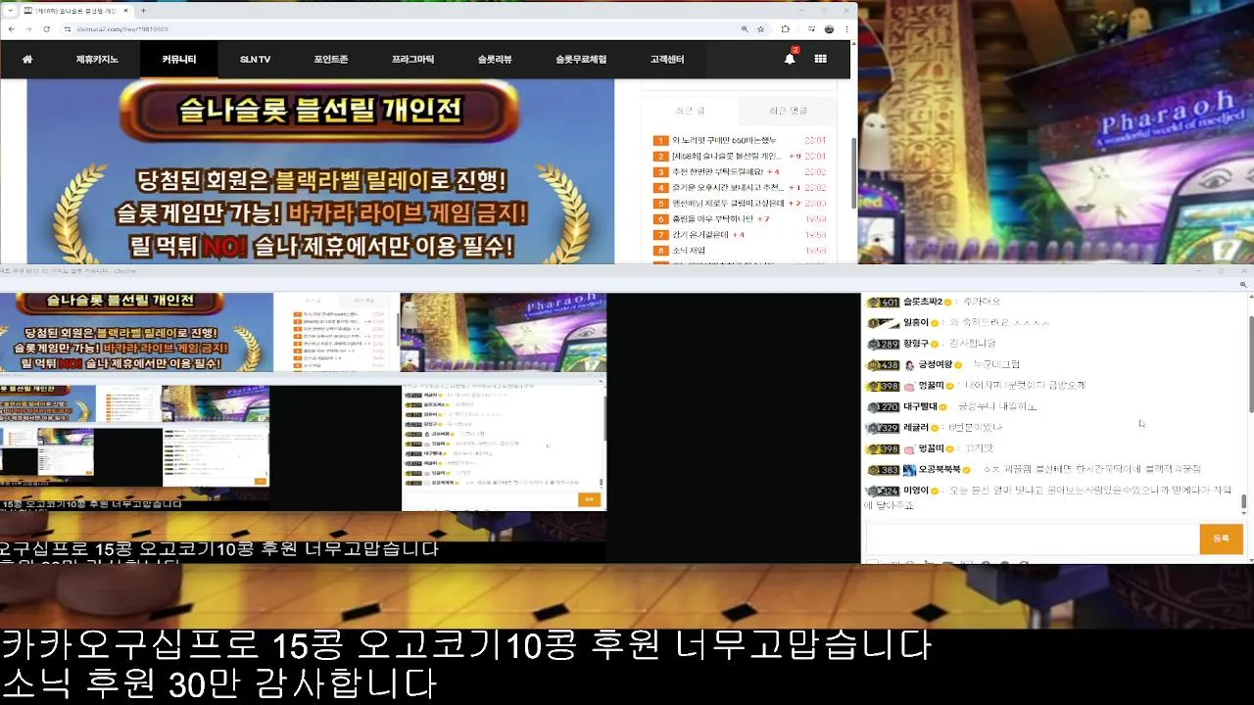This screenshot has height=705, width=1254.
Task: Click username 슬롯초짜2 in chat
Action: tap(923, 303)
